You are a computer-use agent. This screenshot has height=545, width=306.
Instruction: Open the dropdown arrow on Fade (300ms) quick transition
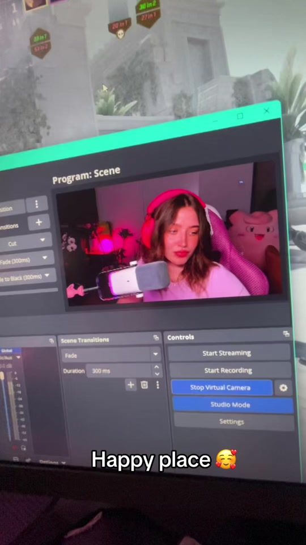click(x=45, y=258)
